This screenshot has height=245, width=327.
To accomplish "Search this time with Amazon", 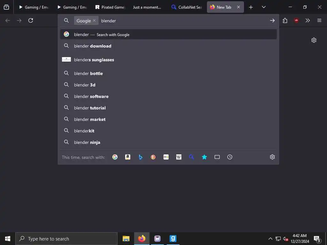I will click(x=128, y=157).
